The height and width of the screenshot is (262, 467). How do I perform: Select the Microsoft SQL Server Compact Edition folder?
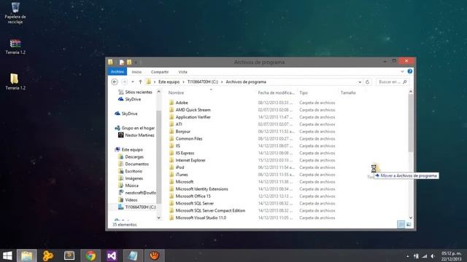click(x=207, y=210)
